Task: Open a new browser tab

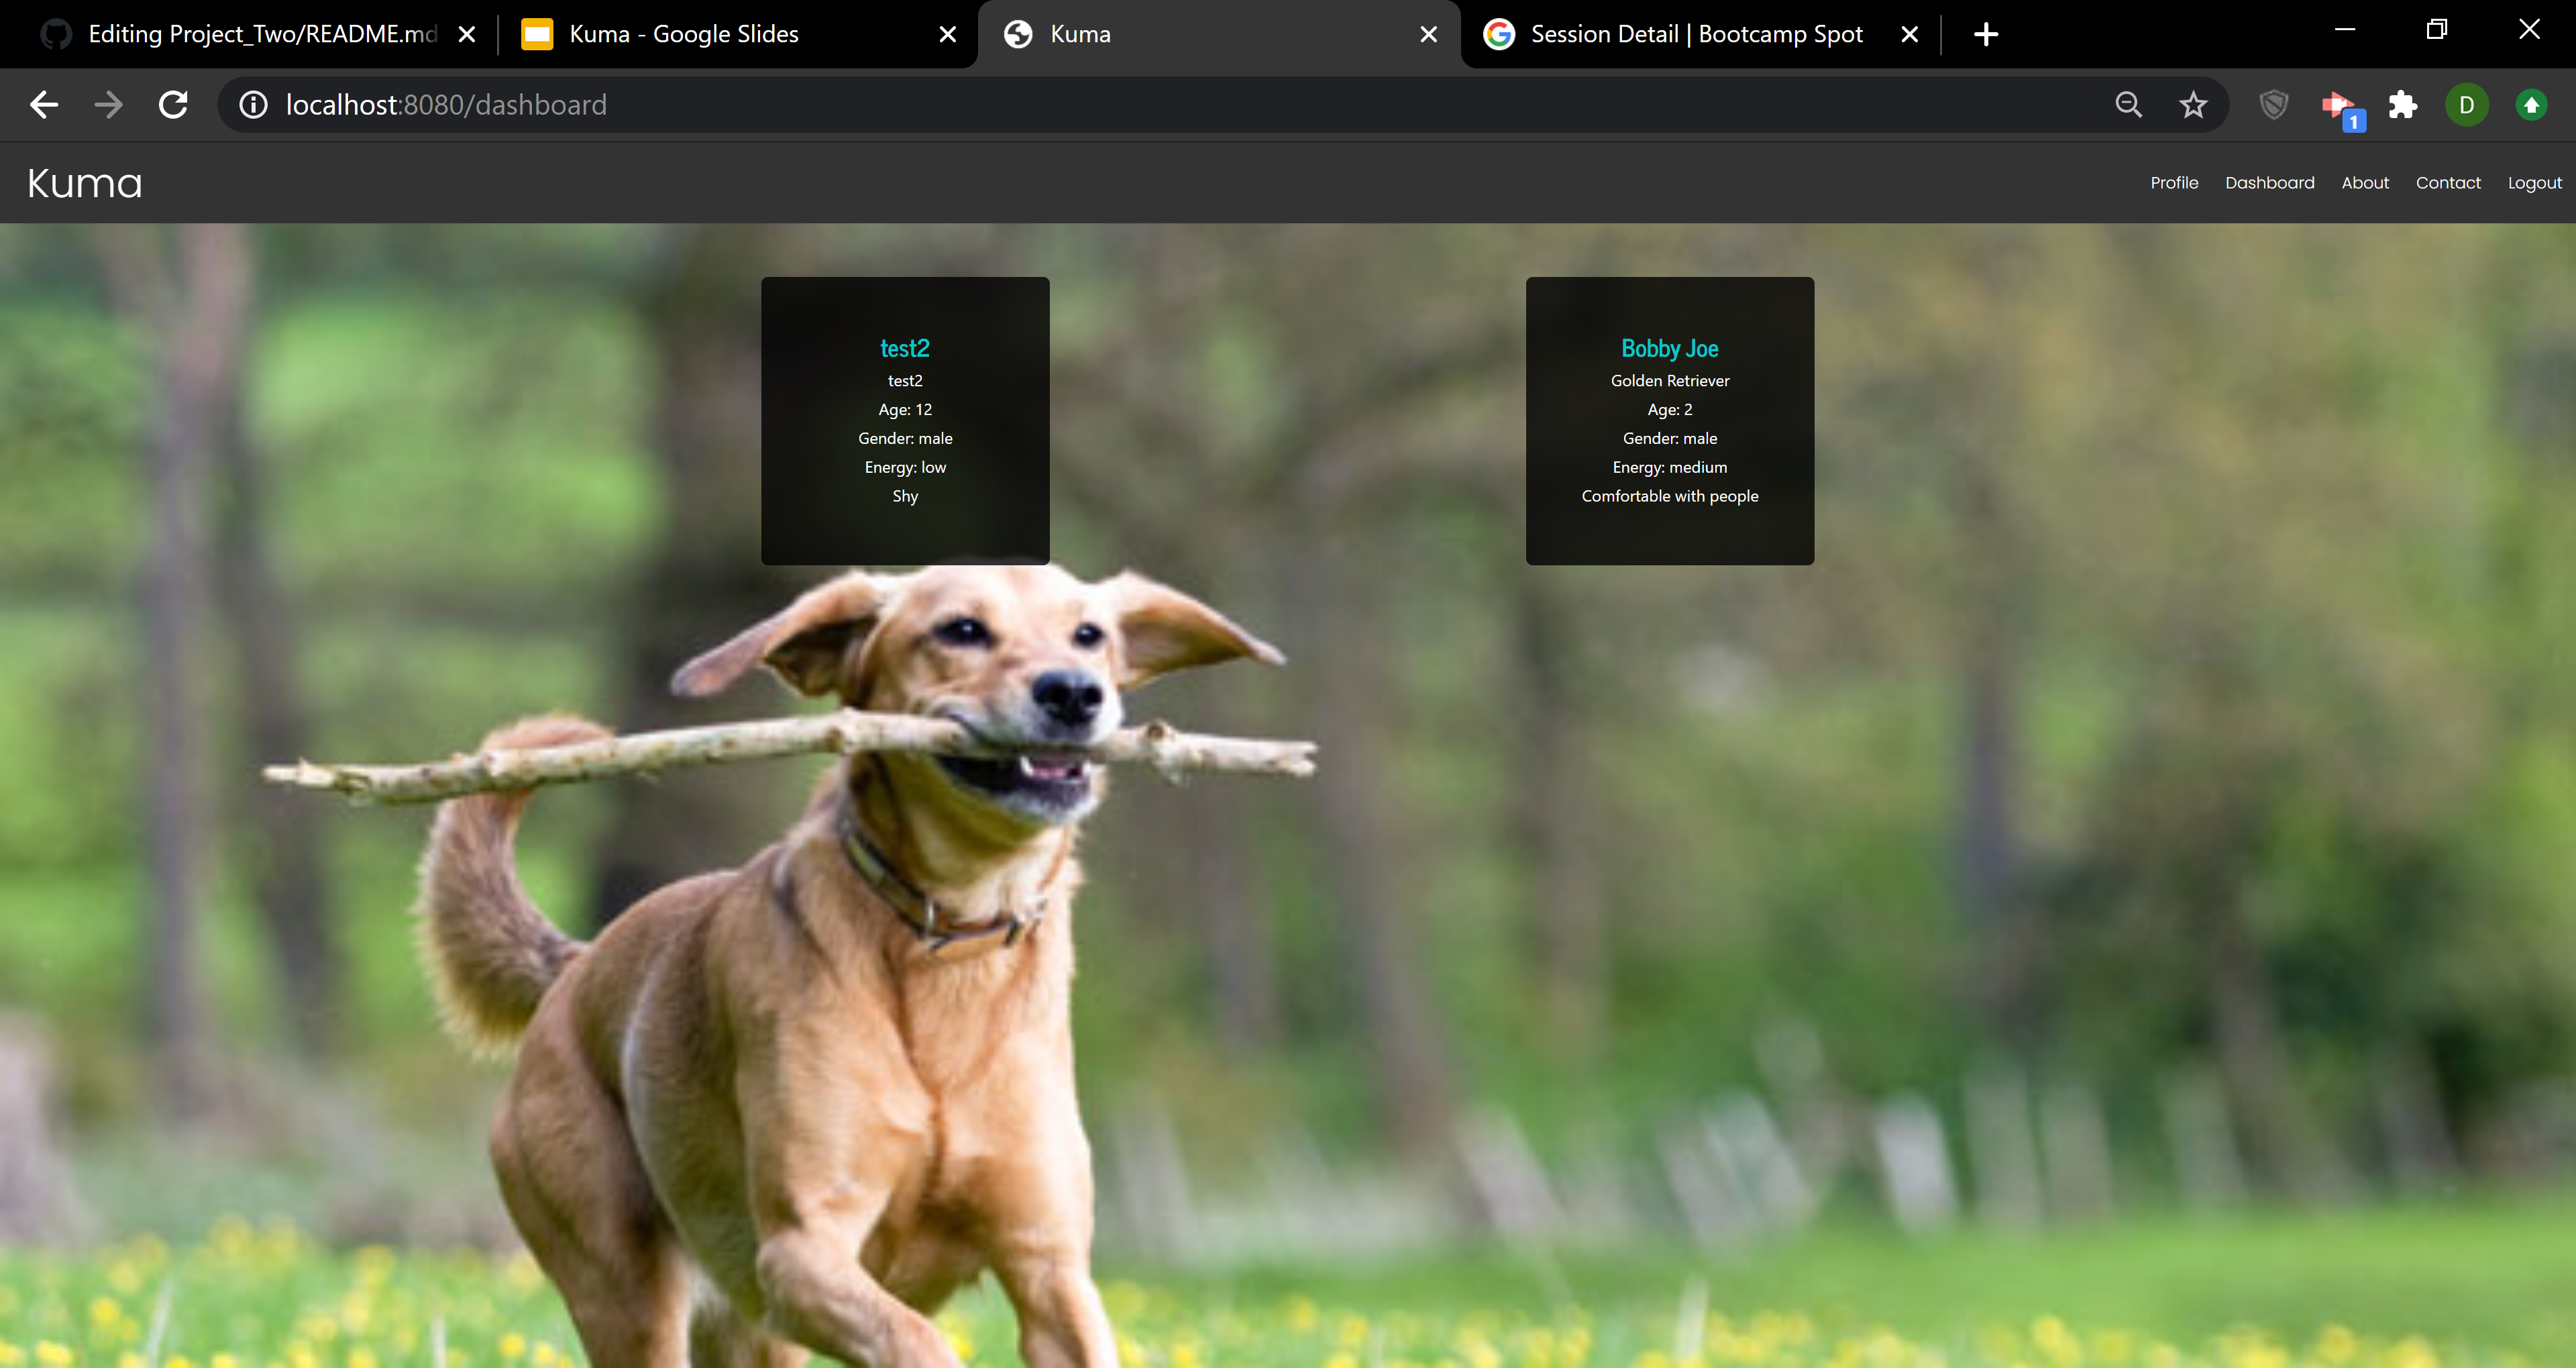Action: coord(1986,34)
